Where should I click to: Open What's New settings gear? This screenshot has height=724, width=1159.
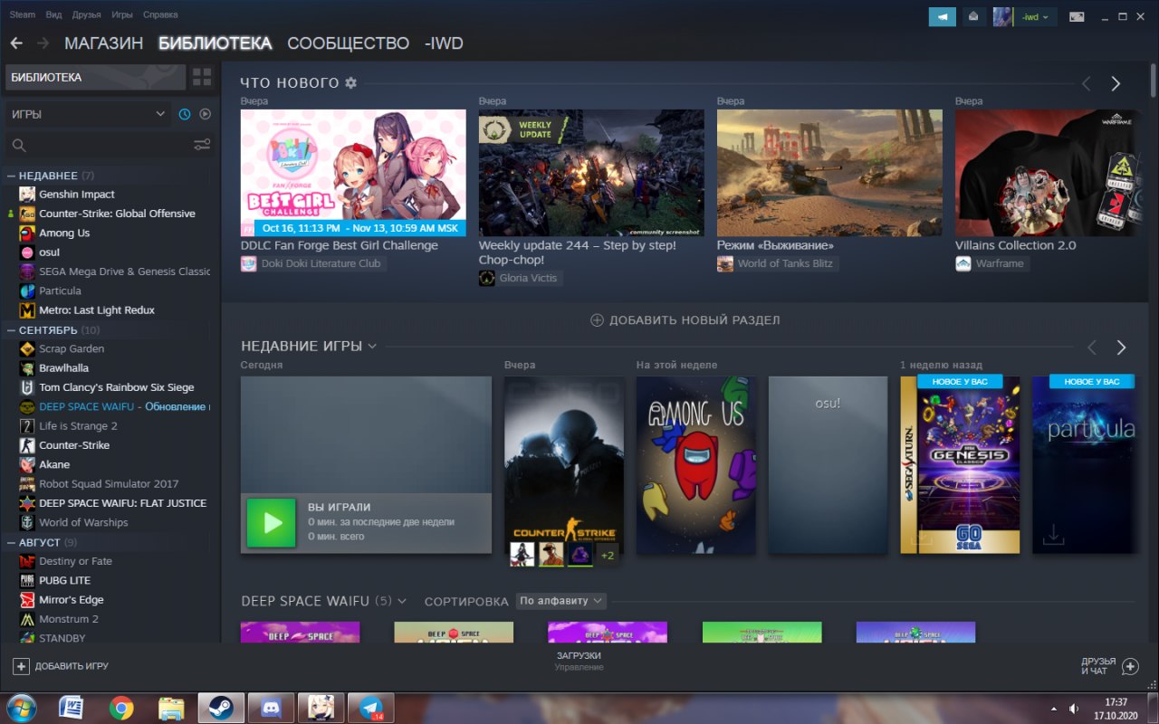(350, 83)
